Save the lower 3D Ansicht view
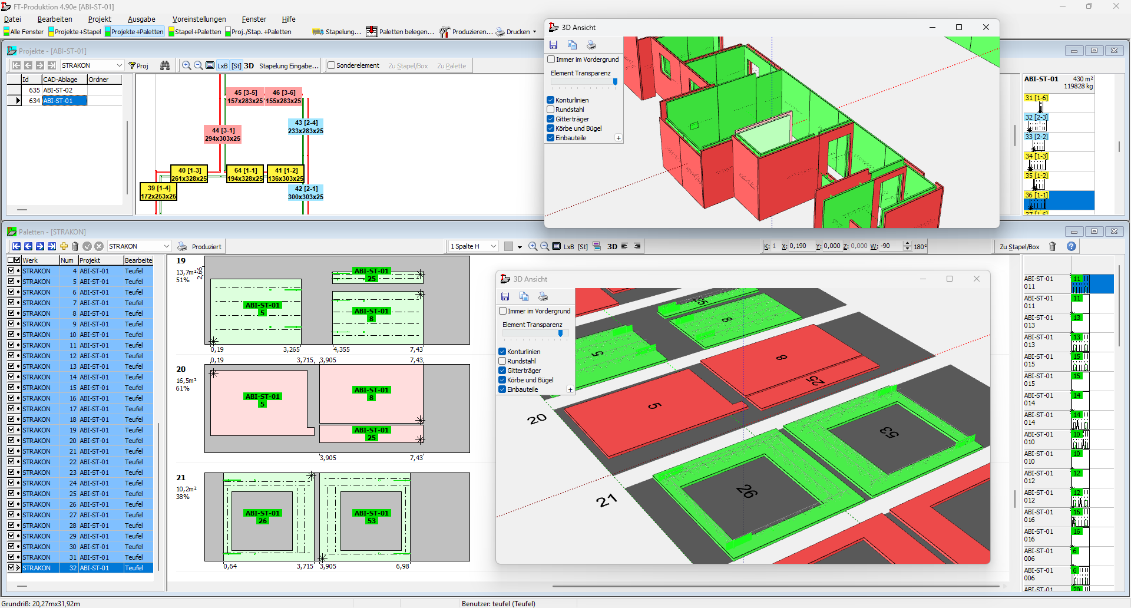 [x=505, y=296]
